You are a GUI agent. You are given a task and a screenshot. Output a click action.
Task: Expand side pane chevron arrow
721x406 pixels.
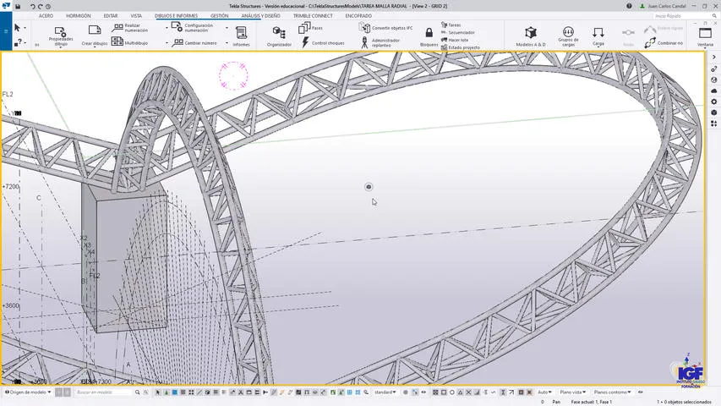coord(713,57)
